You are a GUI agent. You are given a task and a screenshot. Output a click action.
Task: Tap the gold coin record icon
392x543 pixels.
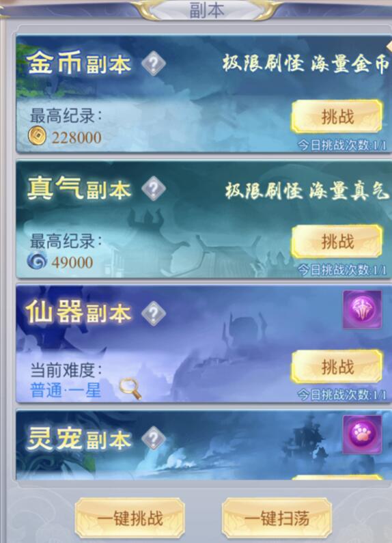tap(37, 136)
